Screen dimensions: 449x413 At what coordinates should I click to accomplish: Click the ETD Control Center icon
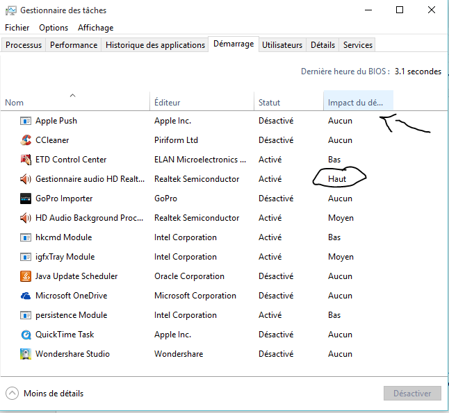(26, 160)
